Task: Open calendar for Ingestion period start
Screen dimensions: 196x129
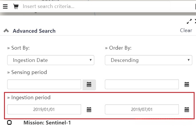Action: coord(89,110)
